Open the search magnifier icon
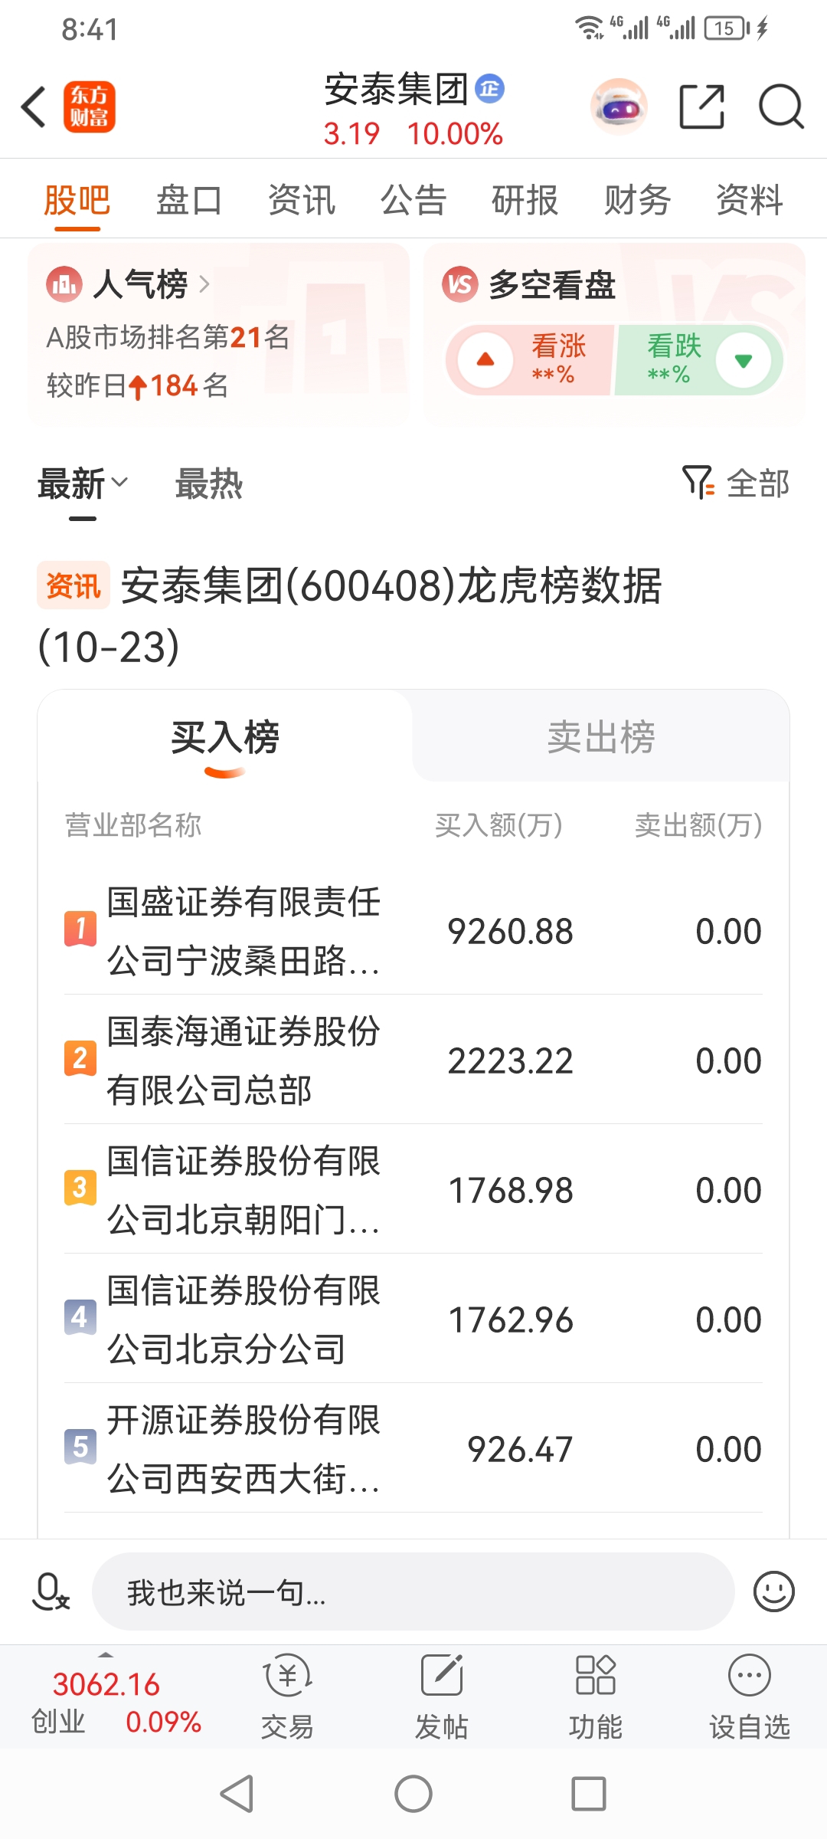 (x=781, y=107)
